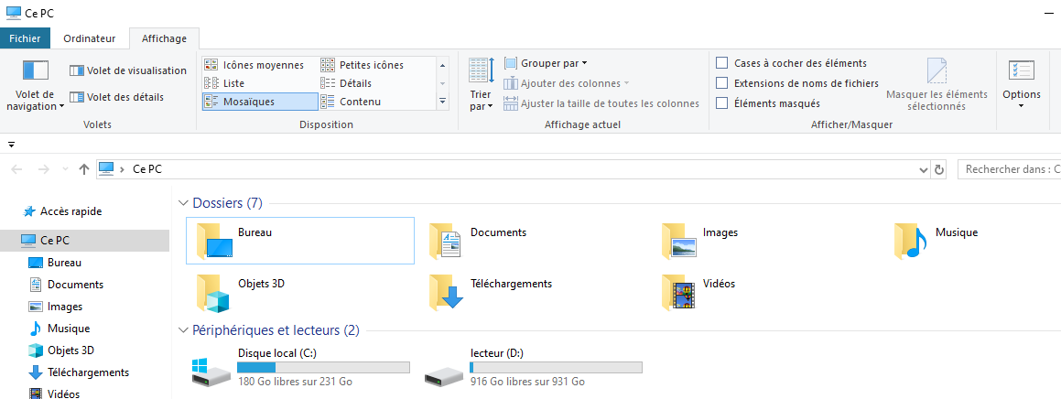This screenshot has height=399, width=1061.
Task: Click the 916 Go libres sur 931 Go text
Action: pos(528,382)
